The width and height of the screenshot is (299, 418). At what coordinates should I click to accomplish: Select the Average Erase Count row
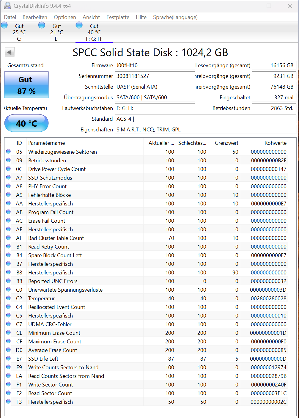(146, 350)
